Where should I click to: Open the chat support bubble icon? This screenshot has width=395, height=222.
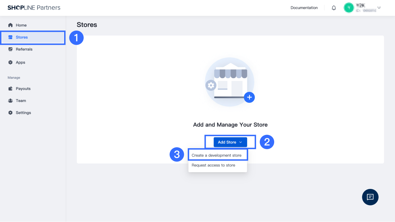[370, 197]
